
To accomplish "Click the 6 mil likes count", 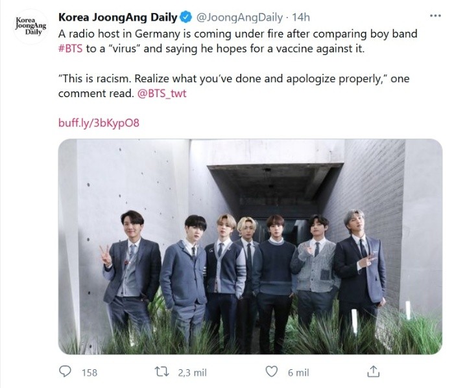I will coord(298,372).
